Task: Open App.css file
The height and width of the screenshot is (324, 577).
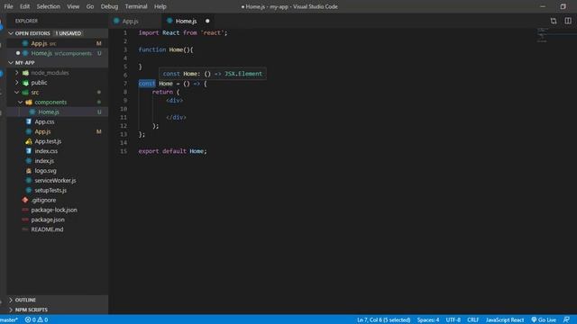Action: point(58,121)
